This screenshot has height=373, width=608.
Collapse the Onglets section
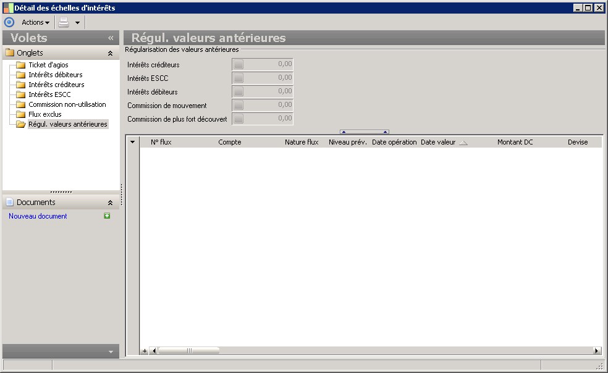(110, 53)
